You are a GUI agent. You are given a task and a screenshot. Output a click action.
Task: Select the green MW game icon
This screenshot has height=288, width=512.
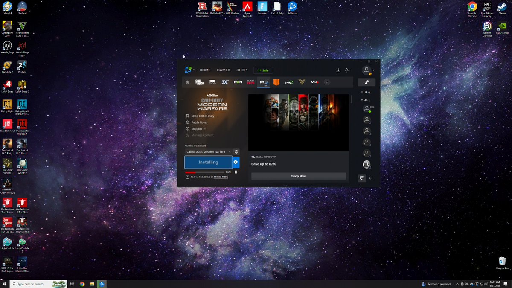coord(238,82)
